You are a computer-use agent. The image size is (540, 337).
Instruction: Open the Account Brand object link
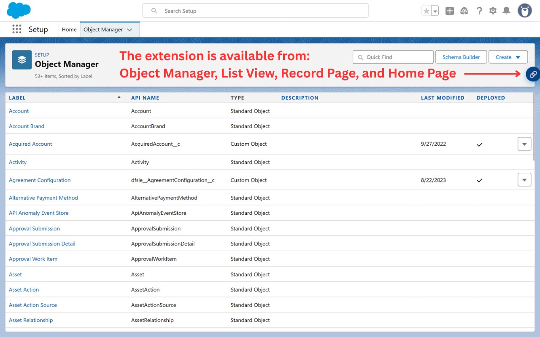[x=27, y=126]
